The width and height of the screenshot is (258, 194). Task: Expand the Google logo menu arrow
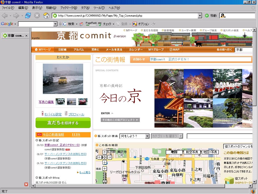15,24
